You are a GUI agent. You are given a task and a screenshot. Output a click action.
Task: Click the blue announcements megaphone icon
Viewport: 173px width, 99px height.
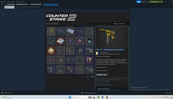click(x=139, y=2)
